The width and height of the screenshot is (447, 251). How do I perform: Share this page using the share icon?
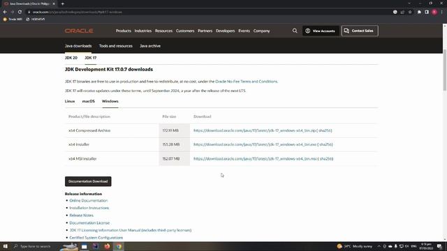(402, 12)
